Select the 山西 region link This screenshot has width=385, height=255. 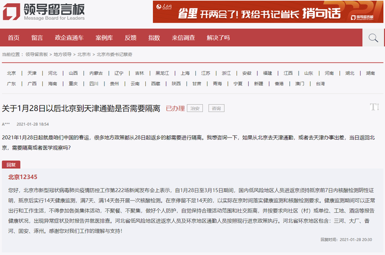tap(73, 73)
